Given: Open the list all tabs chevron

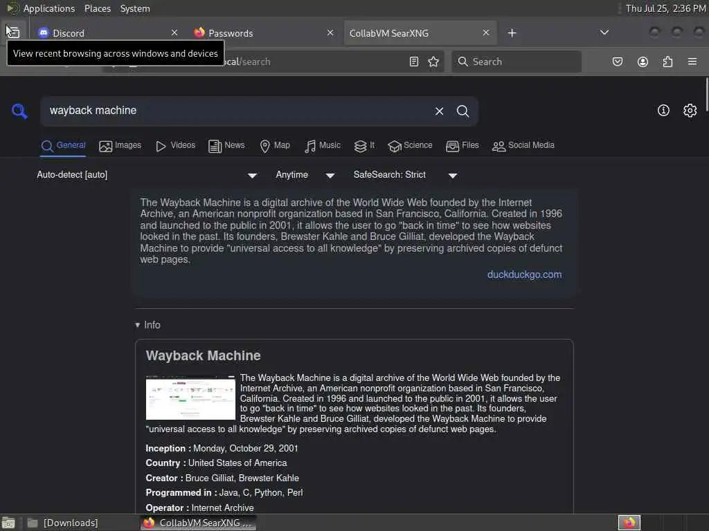Looking at the screenshot, I should point(604,32).
